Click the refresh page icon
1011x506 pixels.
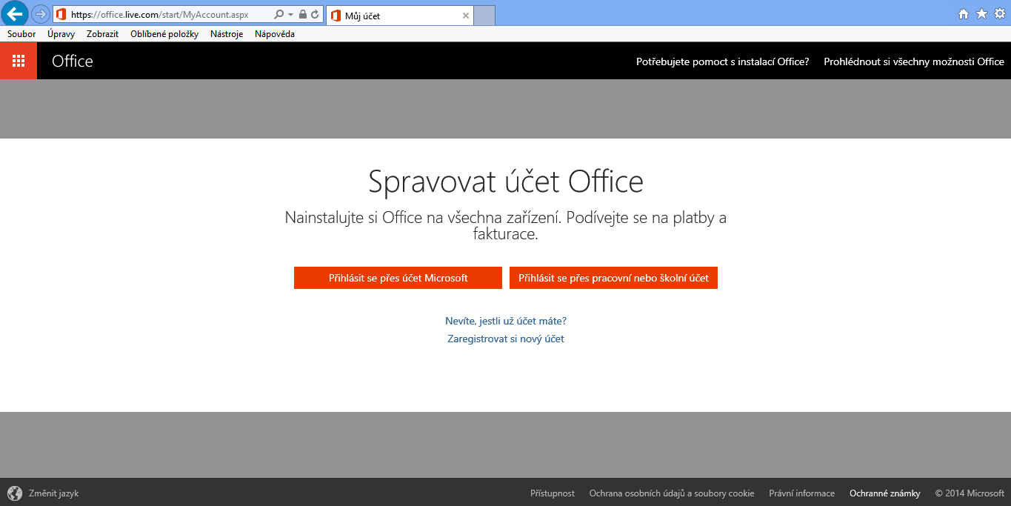click(x=315, y=14)
